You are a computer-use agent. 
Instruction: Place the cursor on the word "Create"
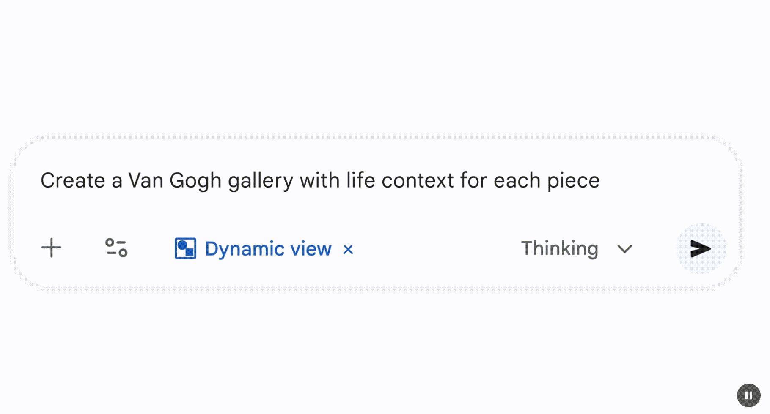[x=73, y=181]
